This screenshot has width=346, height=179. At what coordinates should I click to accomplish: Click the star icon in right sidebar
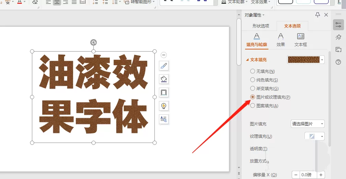pos(338,37)
